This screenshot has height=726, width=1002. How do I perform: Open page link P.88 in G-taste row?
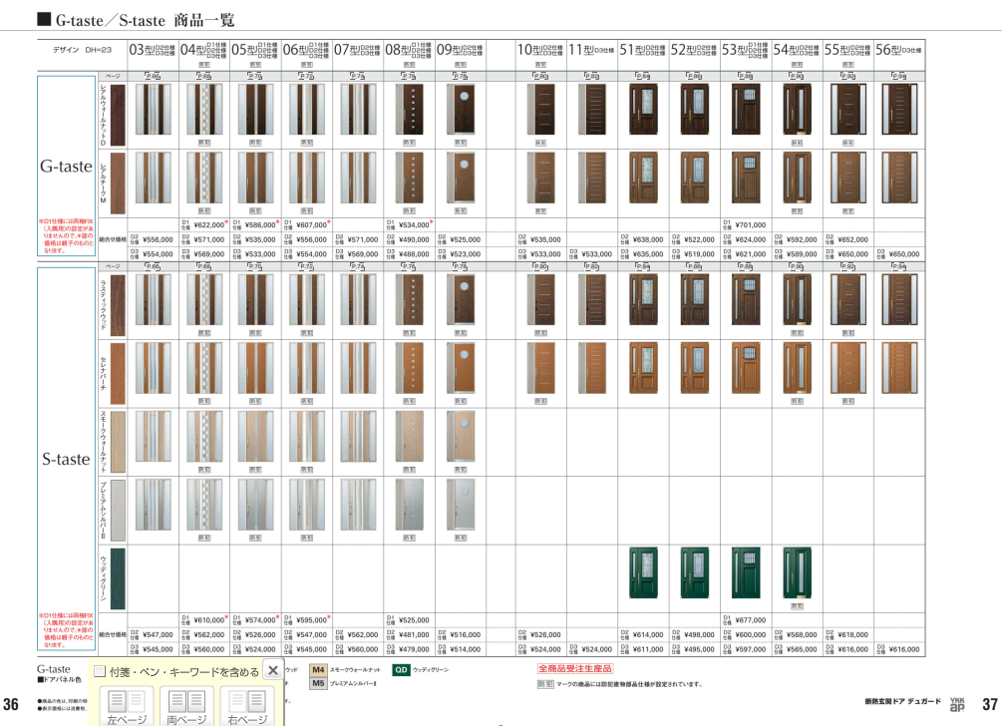click(x=746, y=76)
